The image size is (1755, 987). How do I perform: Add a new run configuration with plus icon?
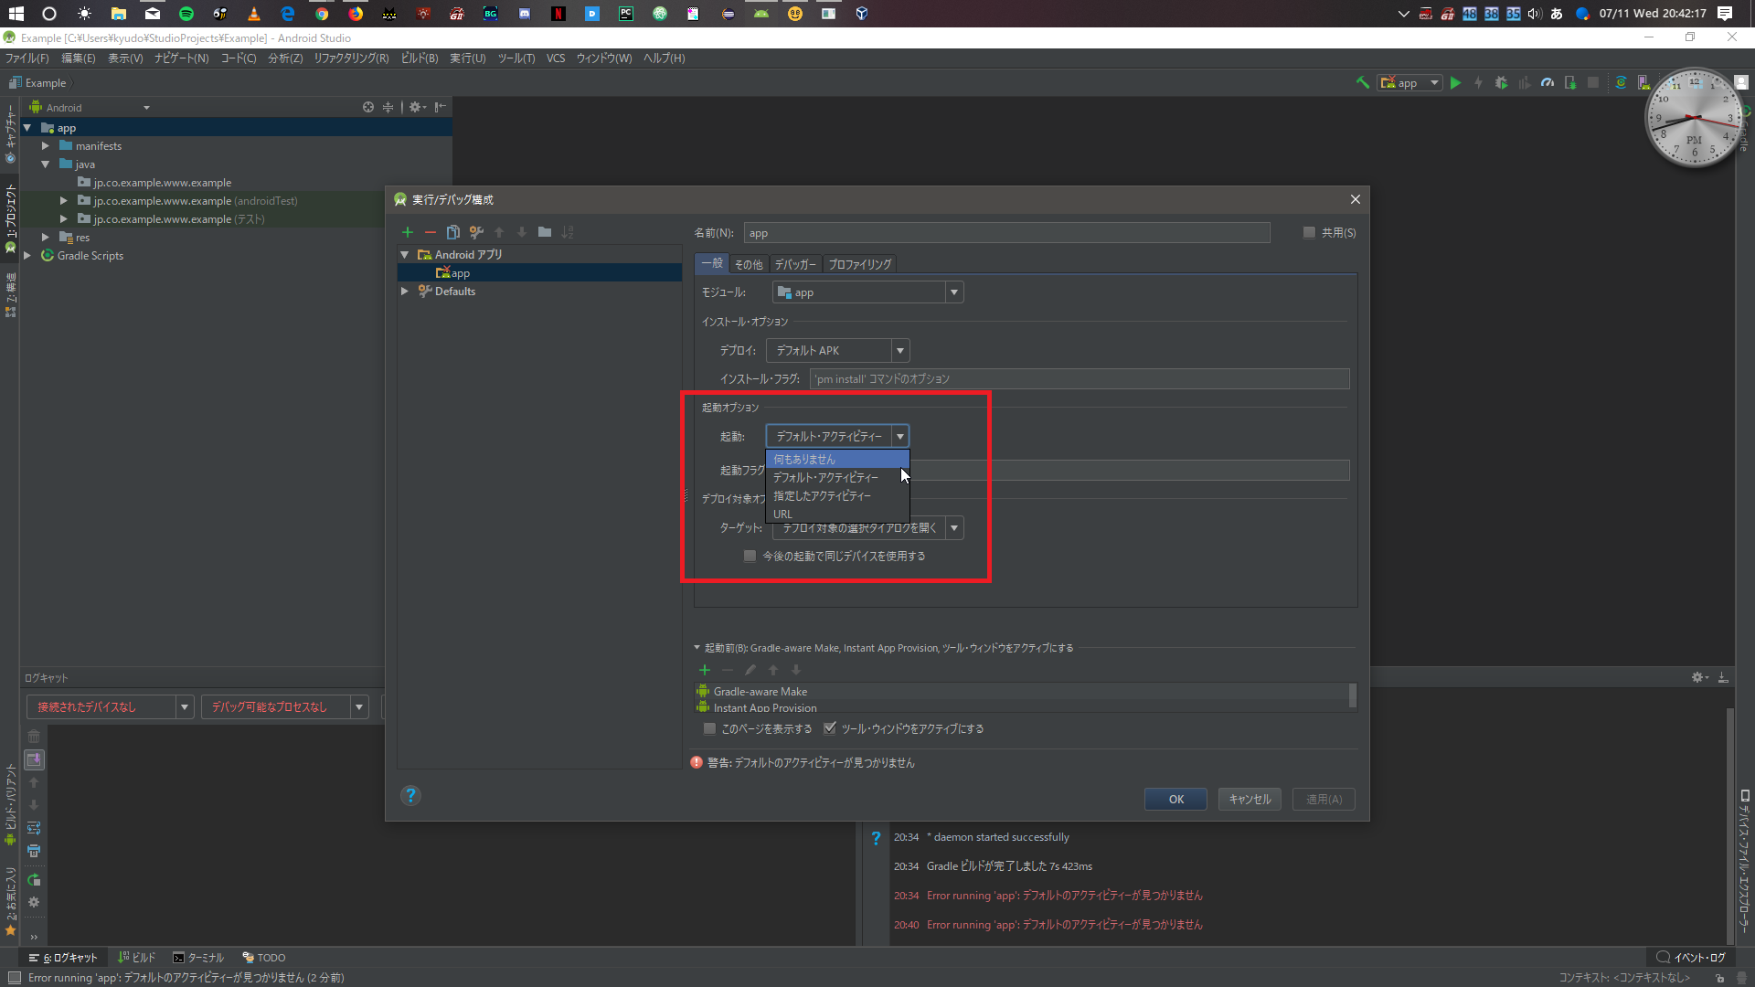coord(408,232)
